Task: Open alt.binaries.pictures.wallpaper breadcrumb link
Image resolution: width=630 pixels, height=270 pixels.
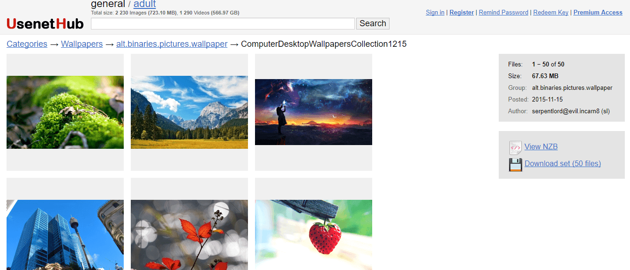Action: pyautogui.click(x=172, y=44)
